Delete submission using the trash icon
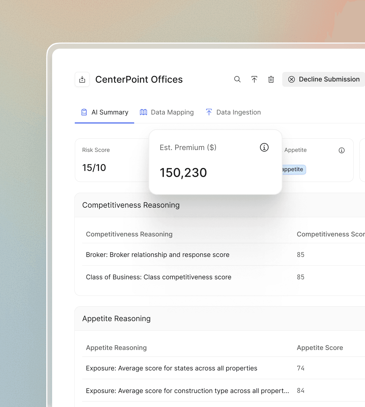The image size is (365, 407). tap(271, 79)
